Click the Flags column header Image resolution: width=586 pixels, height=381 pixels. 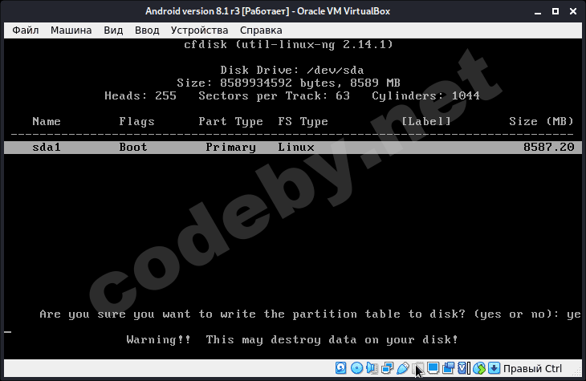136,121
